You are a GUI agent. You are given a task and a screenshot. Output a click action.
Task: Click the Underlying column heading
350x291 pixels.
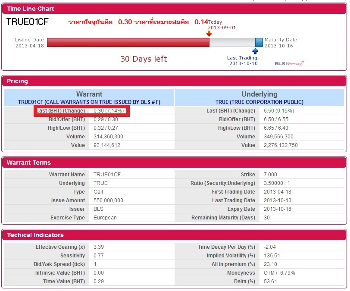[259, 94]
